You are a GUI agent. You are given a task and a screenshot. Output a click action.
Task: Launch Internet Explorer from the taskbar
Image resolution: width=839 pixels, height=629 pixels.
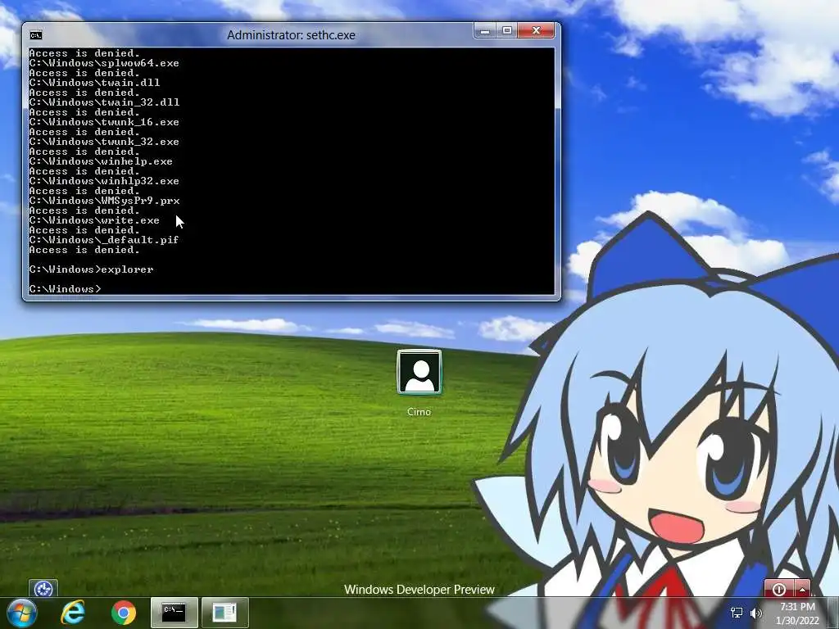coord(73,613)
